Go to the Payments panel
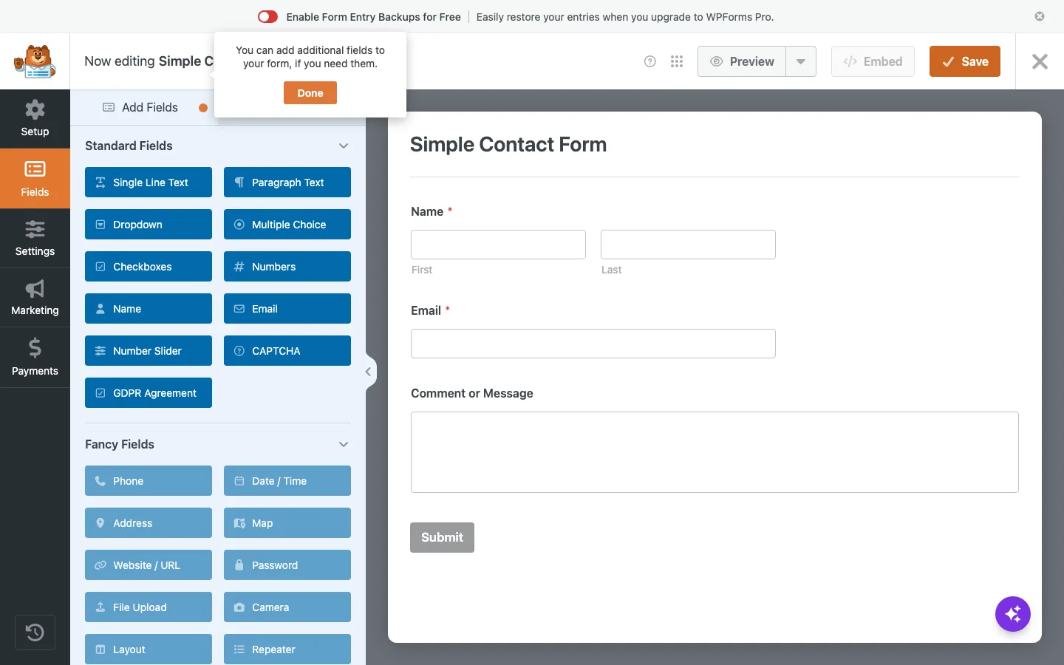 click(35, 358)
